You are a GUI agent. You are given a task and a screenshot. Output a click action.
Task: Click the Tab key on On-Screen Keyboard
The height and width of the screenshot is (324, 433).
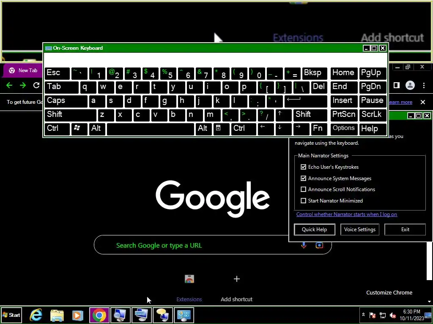coord(62,87)
